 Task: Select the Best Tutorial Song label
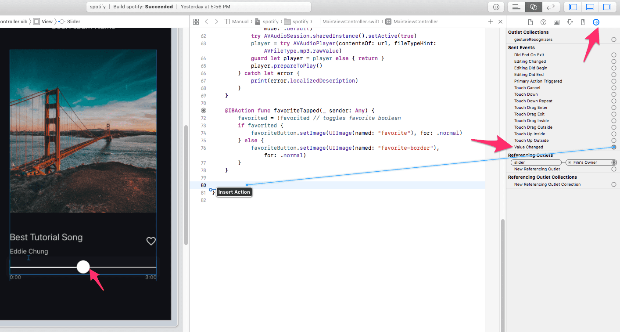(46, 237)
